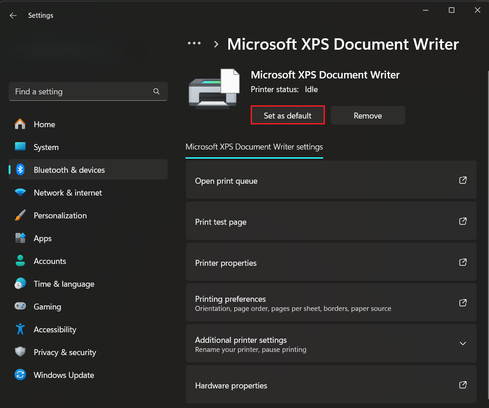Open System settings via monitor icon
The image size is (489, 408).
(20, 147)
